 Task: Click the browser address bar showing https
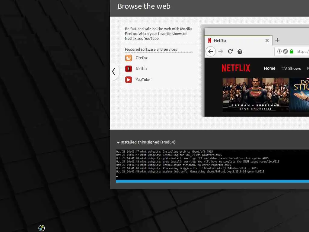(x=292, y=51)
